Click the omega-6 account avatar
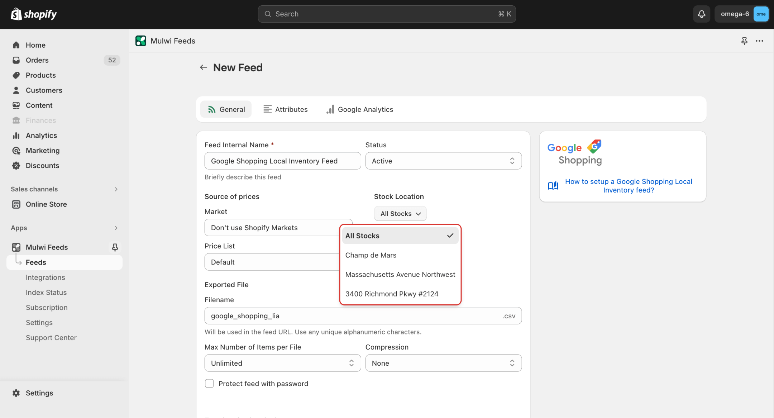Screen dimensions: 774x418 click(761, 14)
